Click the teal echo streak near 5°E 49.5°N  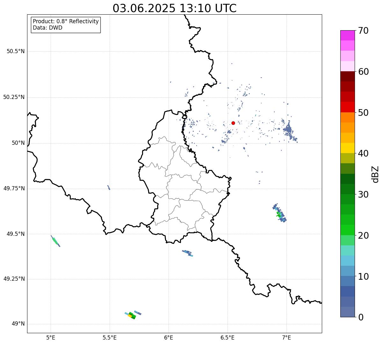point(55,241)
